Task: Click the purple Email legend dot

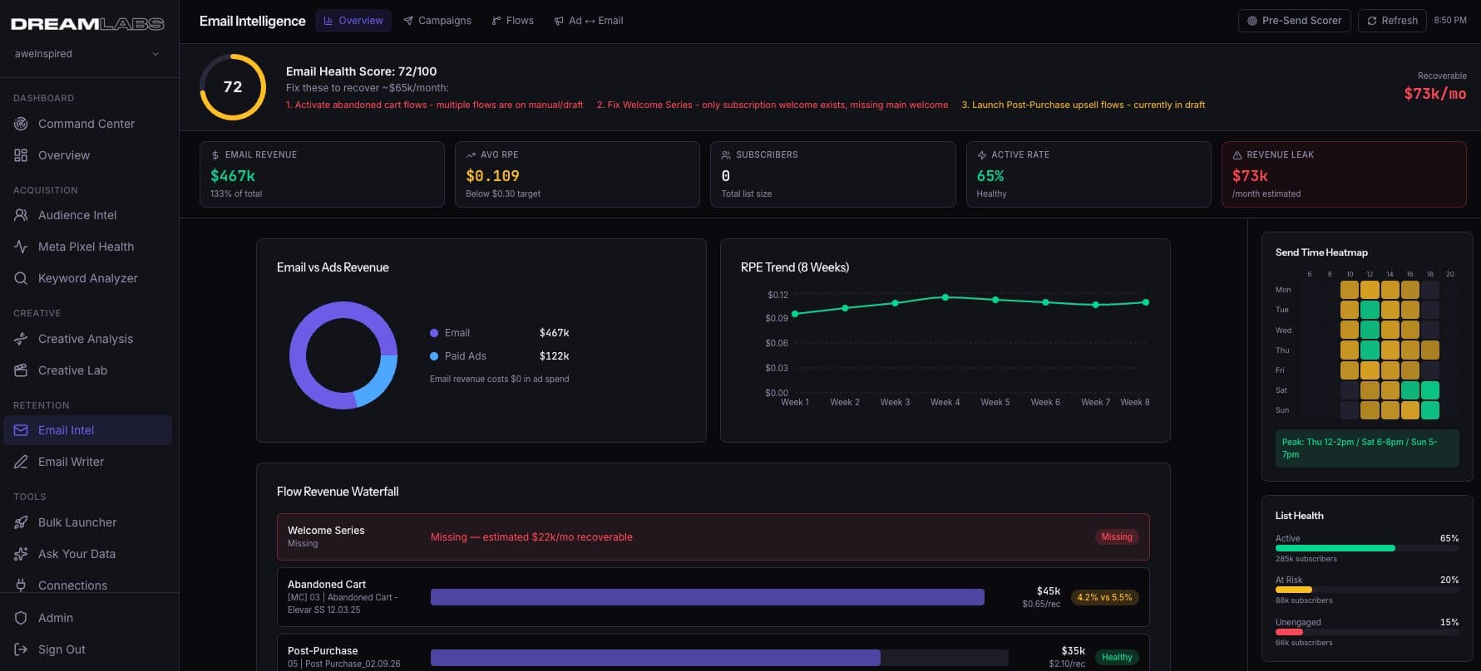Action: coord(434,333)
